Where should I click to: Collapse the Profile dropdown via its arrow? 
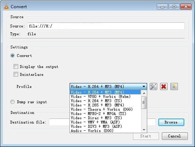[144, 86]
